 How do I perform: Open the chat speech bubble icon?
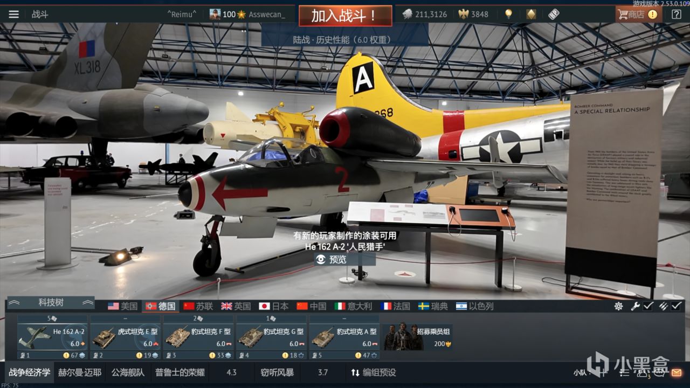[x=659, y=372]
